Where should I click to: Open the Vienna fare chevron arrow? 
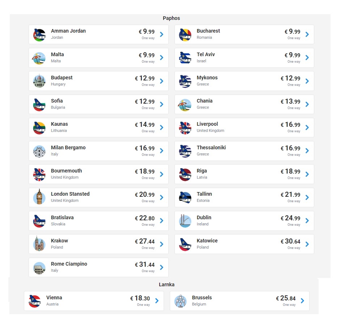pyautogui.click(x=157, y=301)
